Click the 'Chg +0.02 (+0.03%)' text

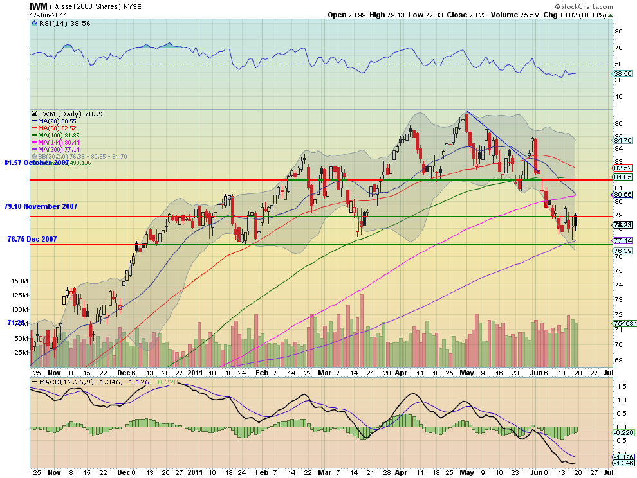pos(575,15)
